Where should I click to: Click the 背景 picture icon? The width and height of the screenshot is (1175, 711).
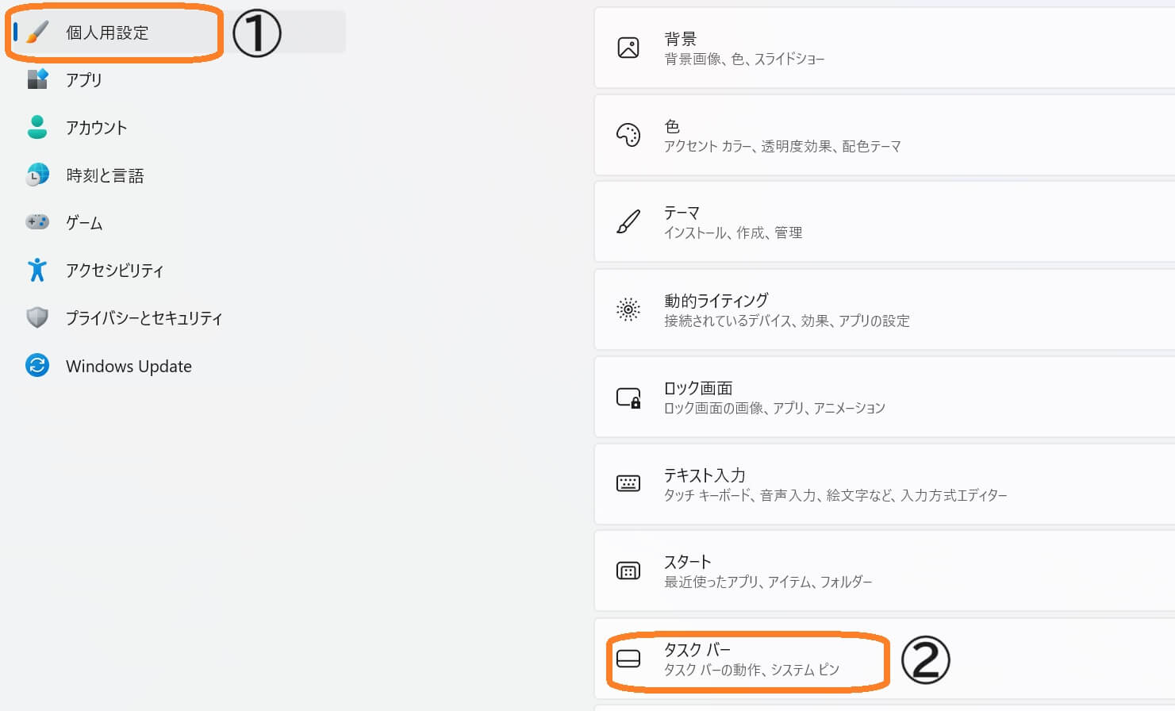tap(628, 48)
